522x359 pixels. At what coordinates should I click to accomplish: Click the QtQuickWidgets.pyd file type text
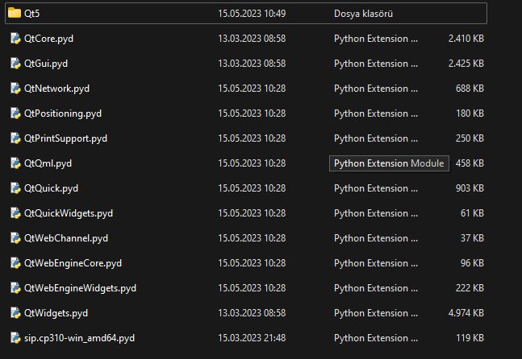pyautogui.click(x=376, y=213)
